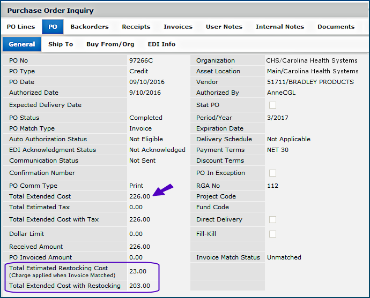Open the Receipts tab
Screen dimensions: 370x298
[x=136, y=27]
